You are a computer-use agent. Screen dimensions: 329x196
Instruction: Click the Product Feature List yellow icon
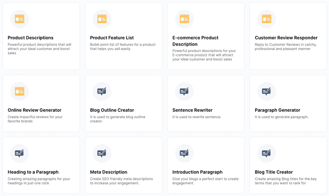coord(102,19)
